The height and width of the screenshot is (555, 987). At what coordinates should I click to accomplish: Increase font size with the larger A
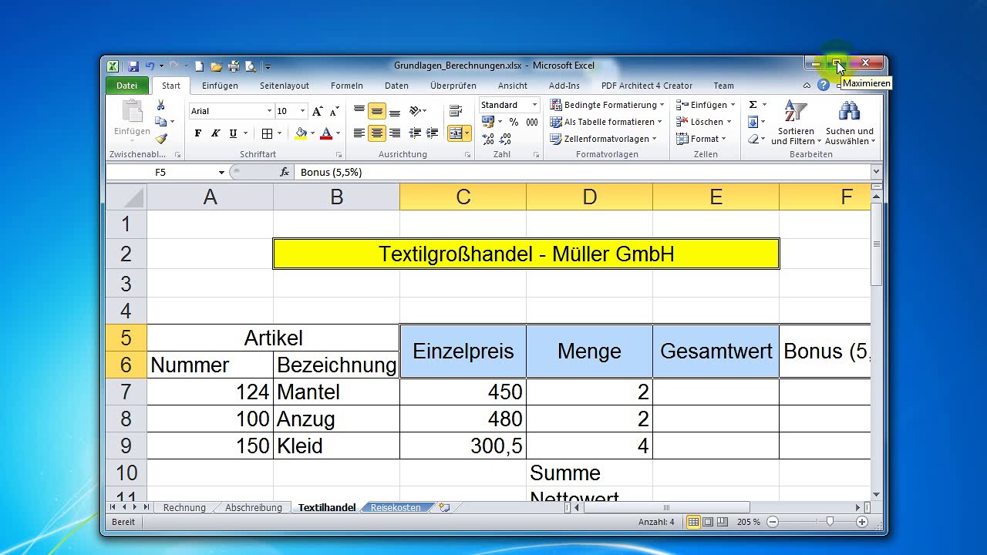coord(318,111)
